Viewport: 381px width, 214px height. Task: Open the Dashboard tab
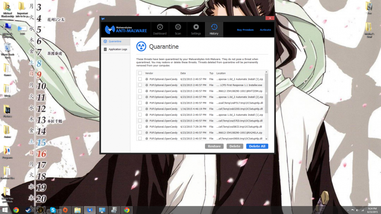[160, 30]
